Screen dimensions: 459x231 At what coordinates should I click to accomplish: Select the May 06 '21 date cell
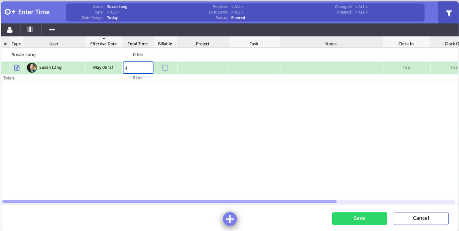(x=103, y=68)
